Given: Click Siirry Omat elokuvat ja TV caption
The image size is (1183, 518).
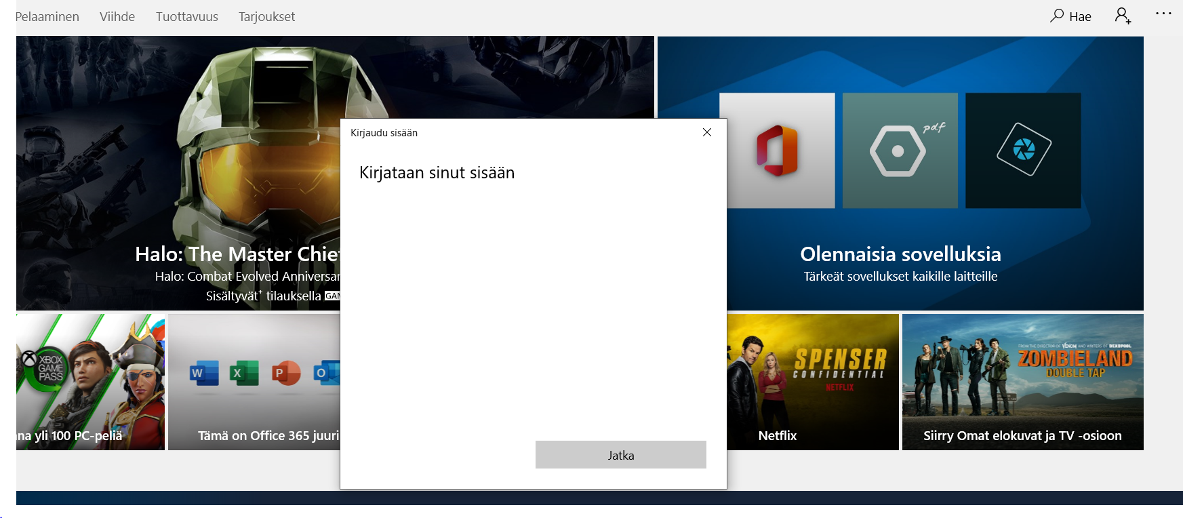Looking at the screenshot, I should (x=1022, y=436).
